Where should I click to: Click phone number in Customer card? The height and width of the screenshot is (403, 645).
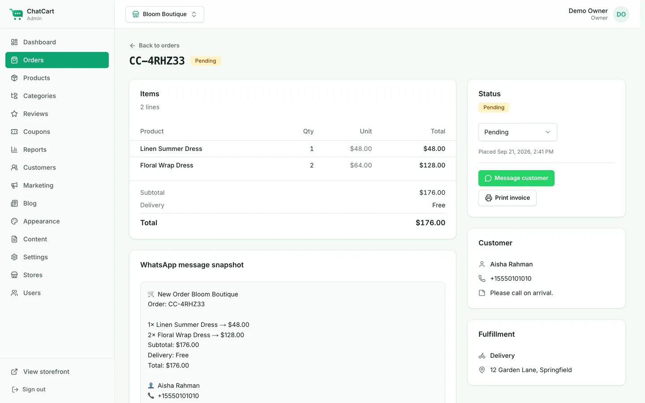(511, 279)
